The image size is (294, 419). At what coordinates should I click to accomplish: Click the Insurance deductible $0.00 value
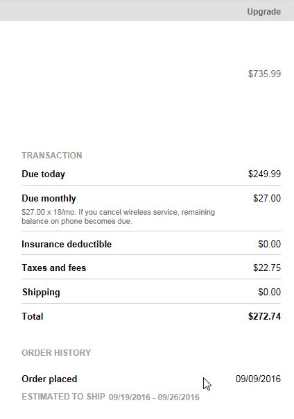(x=269, y=244)
